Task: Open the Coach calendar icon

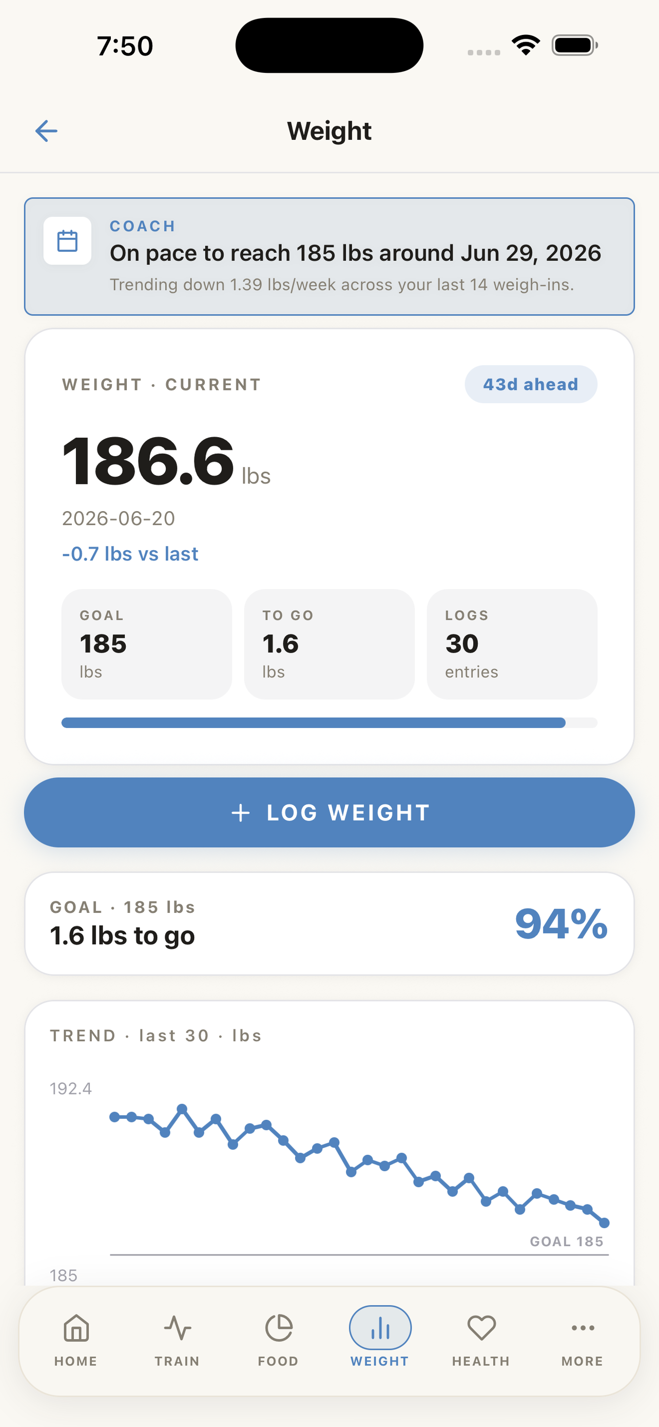Action: click(x=68, y=240)
